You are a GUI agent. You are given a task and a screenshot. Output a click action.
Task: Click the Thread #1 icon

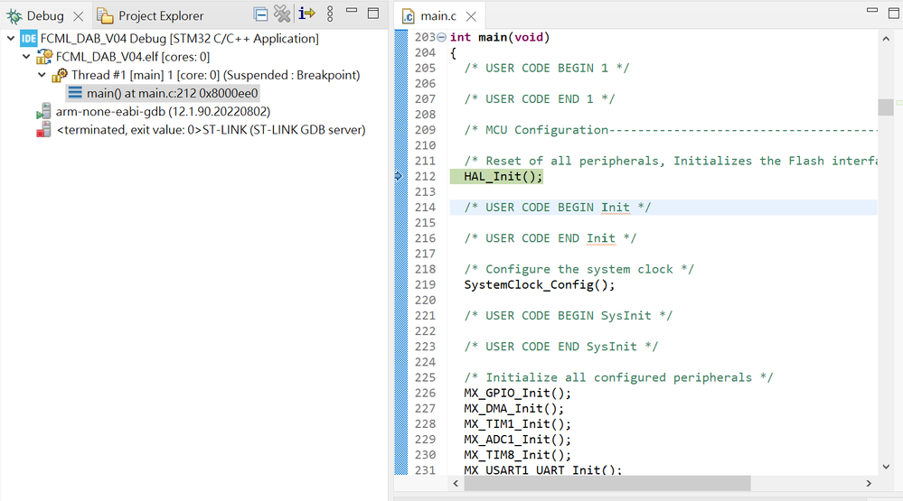[60, 75]
